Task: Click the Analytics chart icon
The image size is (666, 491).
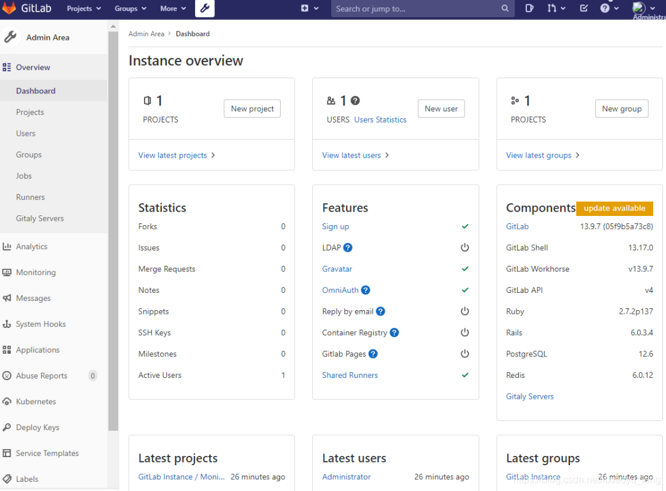Action: [x=7, y=246]
